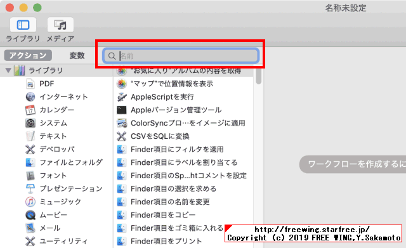Click Finder icon beside Finder項目をコピー

(x=121, y=215)
